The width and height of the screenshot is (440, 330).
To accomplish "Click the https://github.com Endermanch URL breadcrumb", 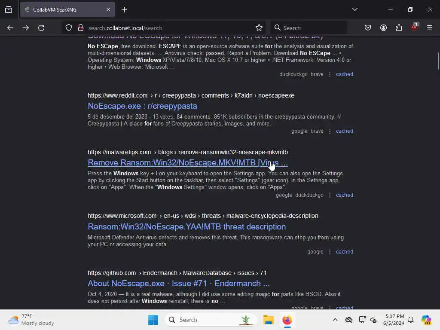I will coord(177,273).
